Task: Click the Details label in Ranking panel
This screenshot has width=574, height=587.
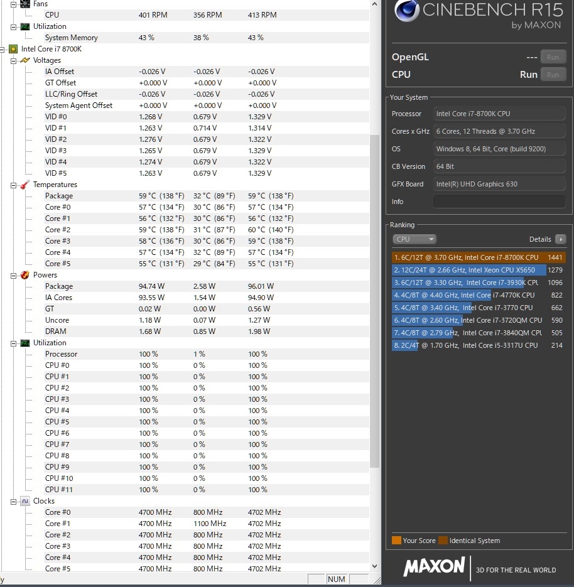Action: [x=540, y=239]
